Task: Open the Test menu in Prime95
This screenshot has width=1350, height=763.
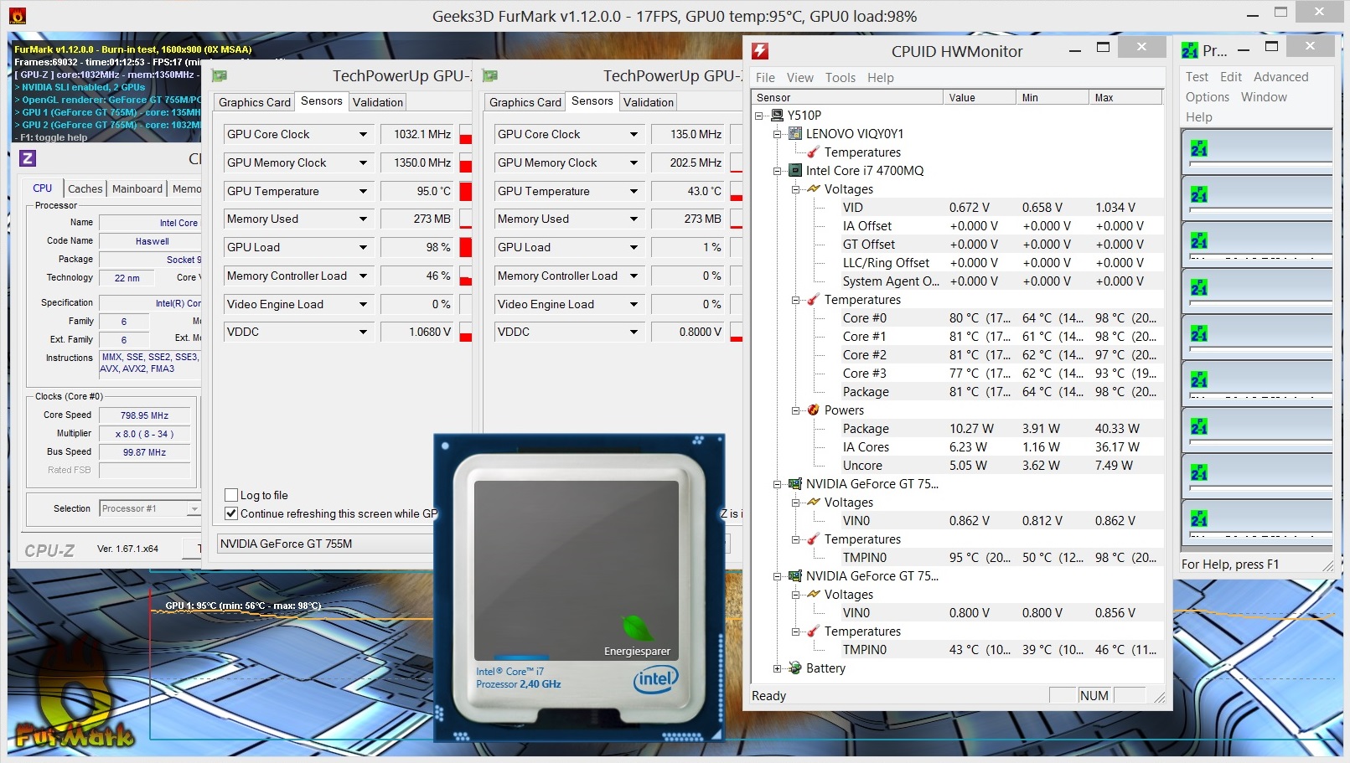Action: [1197, 77]
